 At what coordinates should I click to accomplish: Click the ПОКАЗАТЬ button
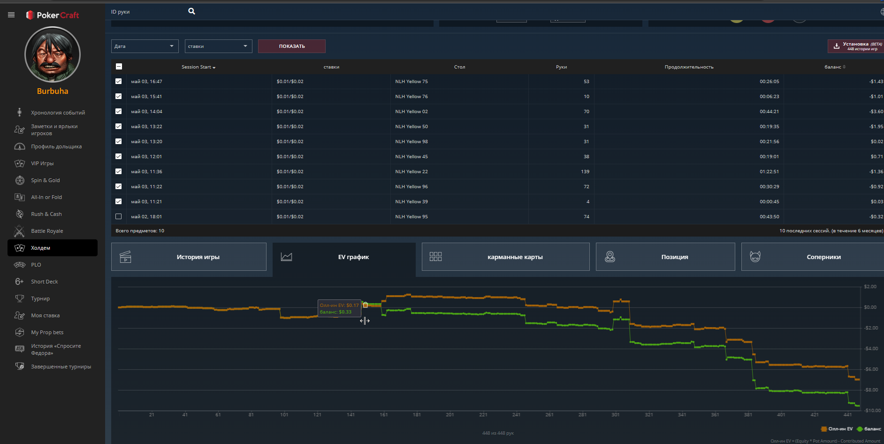[292, 46]
